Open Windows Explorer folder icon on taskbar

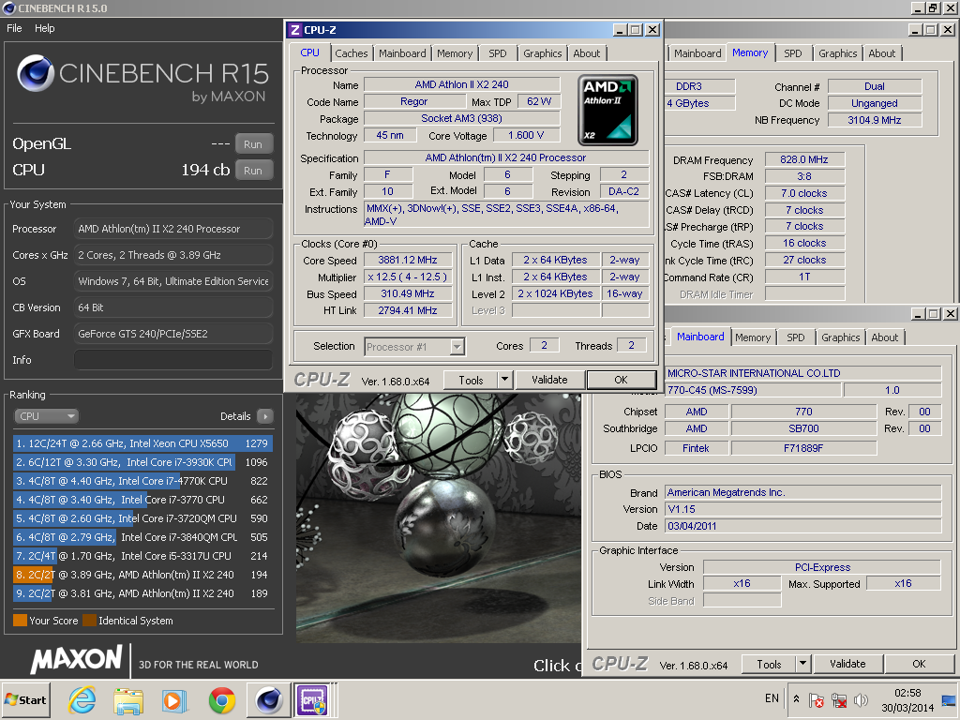coord(127,700)
